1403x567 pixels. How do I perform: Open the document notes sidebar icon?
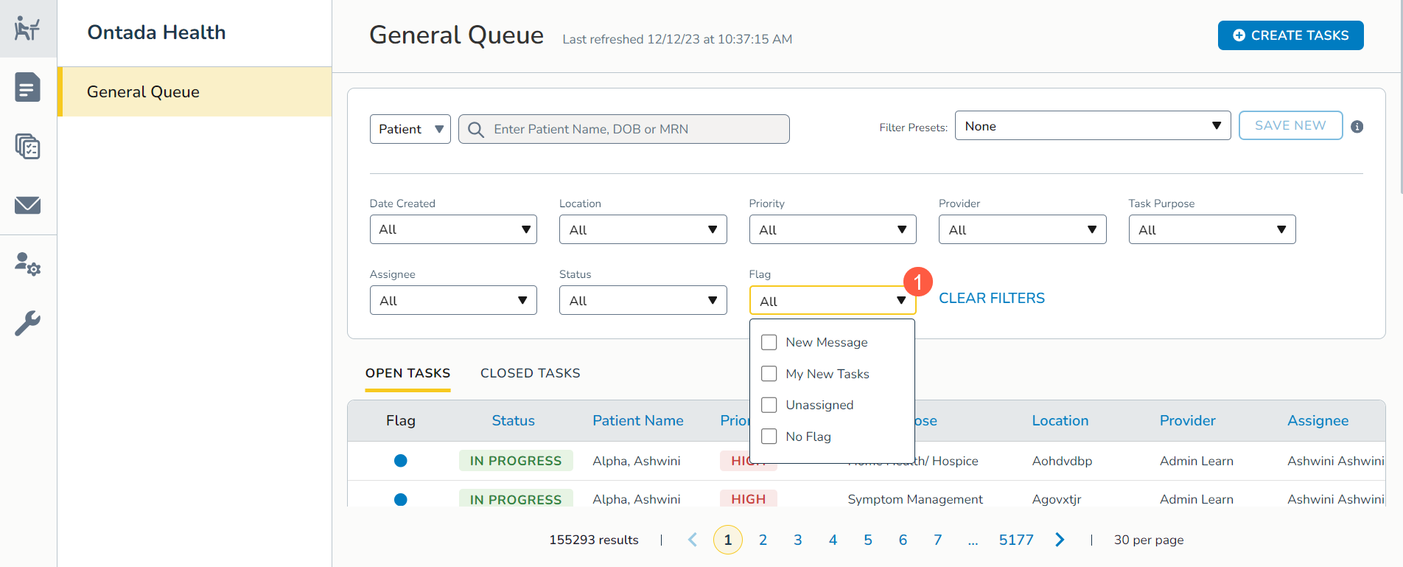coord(27,88)
